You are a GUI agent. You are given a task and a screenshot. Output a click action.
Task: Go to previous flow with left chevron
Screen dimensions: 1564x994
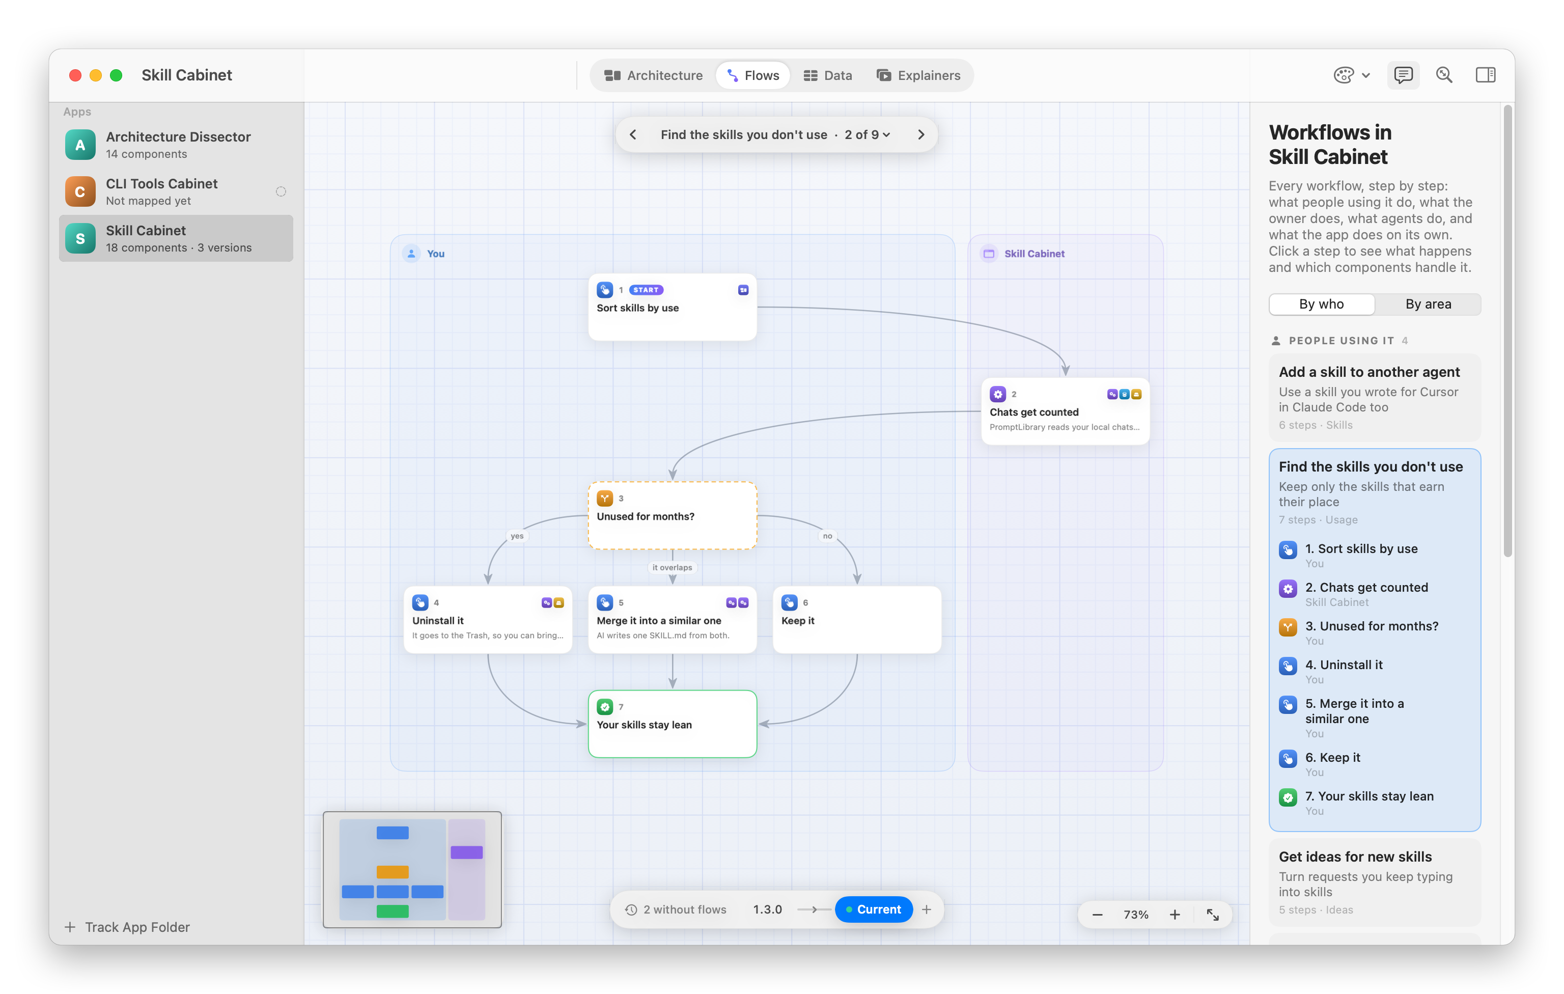coord(633,134)
